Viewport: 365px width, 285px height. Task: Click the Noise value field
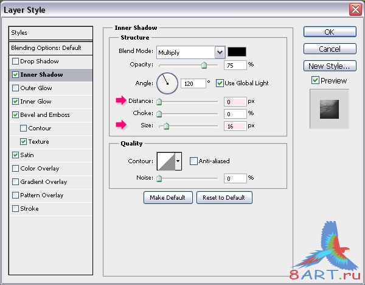coord(235,178)
